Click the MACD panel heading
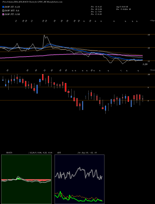155x204 pixels. (9, 153)
